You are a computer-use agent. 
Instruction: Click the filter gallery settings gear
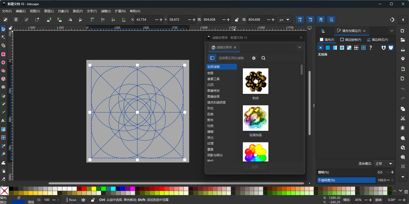pos(254,58)
